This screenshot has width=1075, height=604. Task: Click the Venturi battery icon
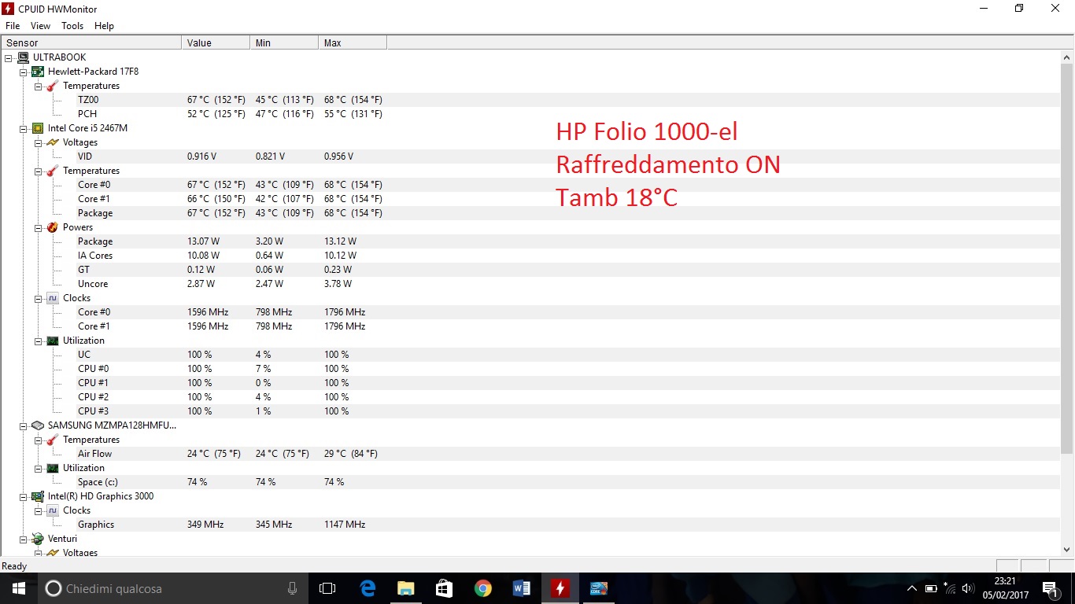[38, 539]
